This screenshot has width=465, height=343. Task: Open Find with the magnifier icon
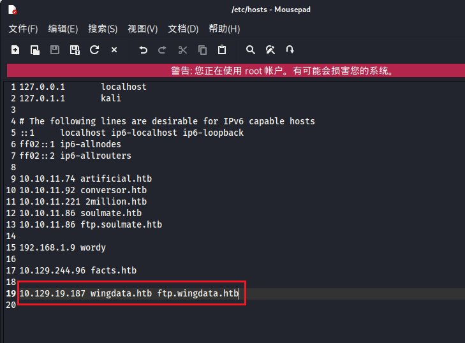coord(251,50)
